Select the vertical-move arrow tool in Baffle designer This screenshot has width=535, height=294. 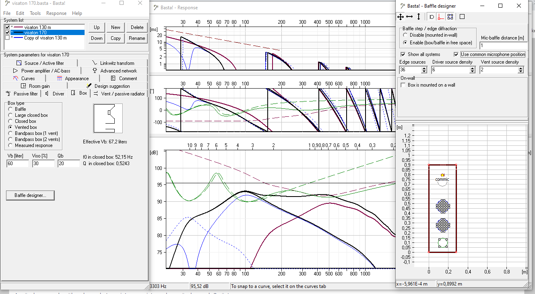point(419,17)
